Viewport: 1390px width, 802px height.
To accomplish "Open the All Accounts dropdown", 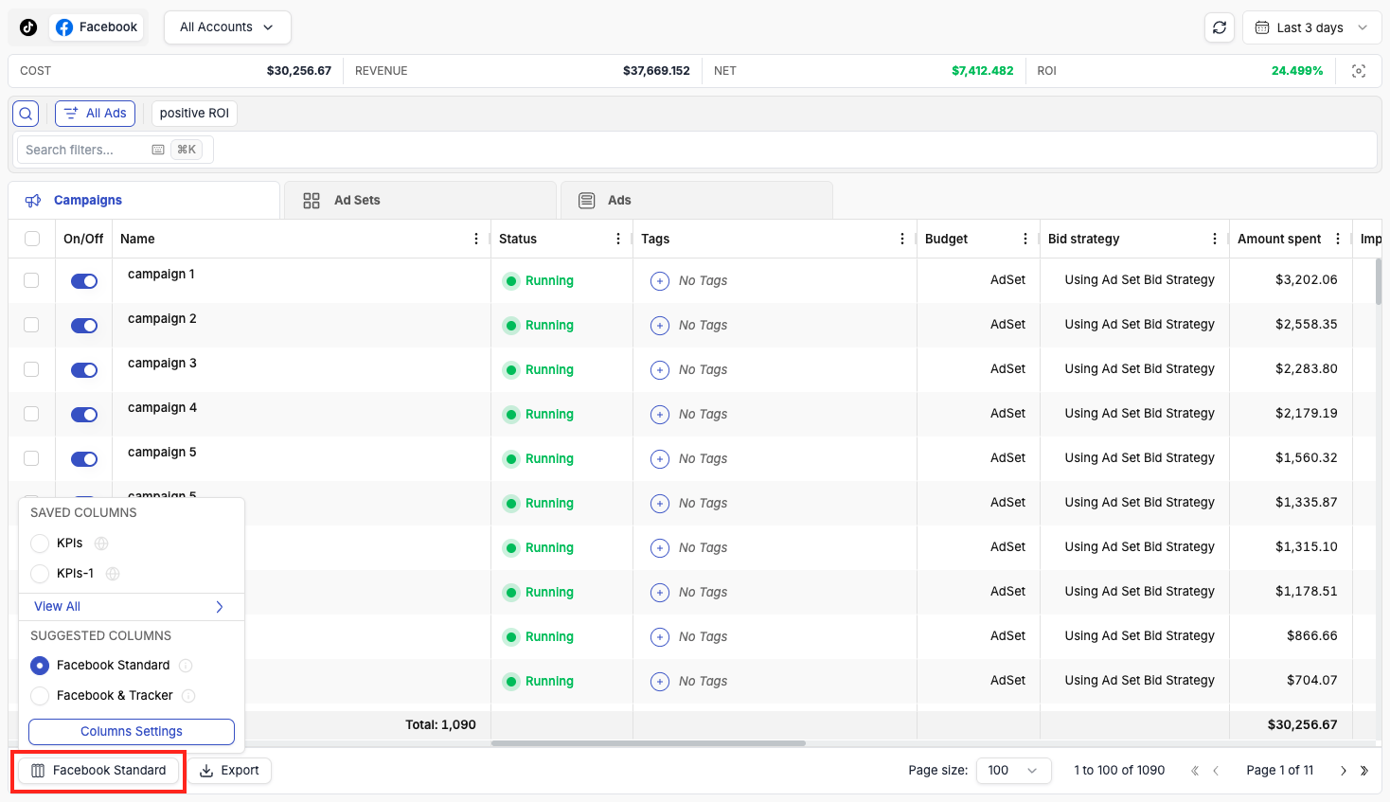I will click(227, 27).
